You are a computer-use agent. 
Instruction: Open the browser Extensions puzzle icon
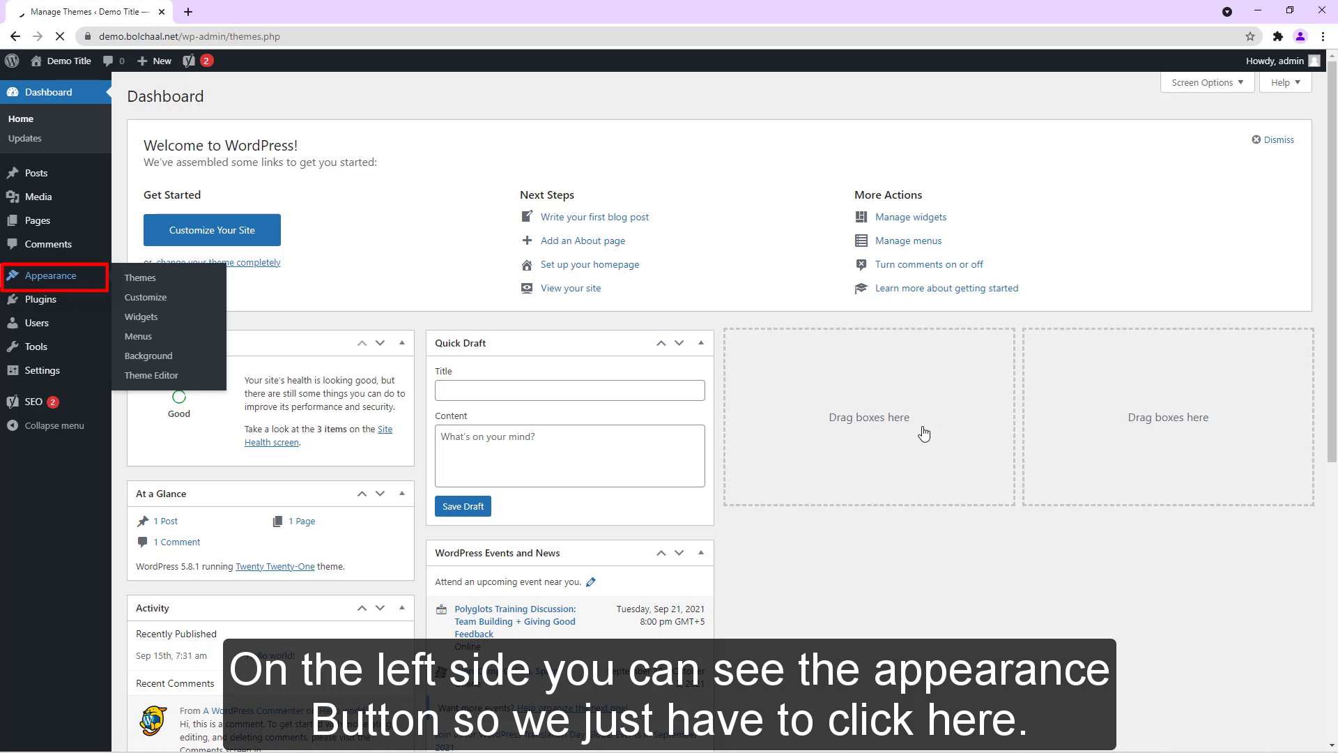[1277, 36]
